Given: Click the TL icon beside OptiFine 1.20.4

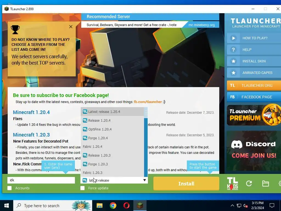Looking at the screenshot, I should coord(85,129).
